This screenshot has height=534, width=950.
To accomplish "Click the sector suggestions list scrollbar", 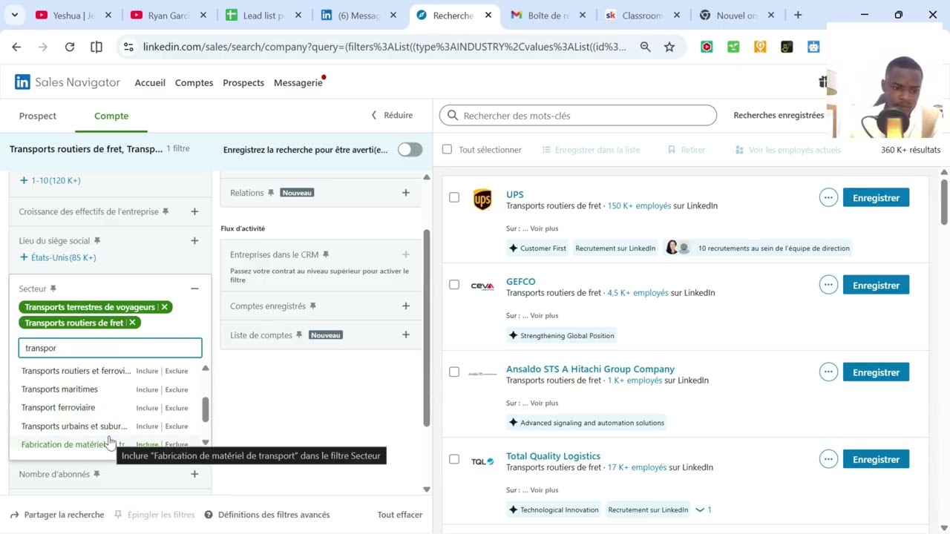I will pyautogui.click(x=206, y=409).
